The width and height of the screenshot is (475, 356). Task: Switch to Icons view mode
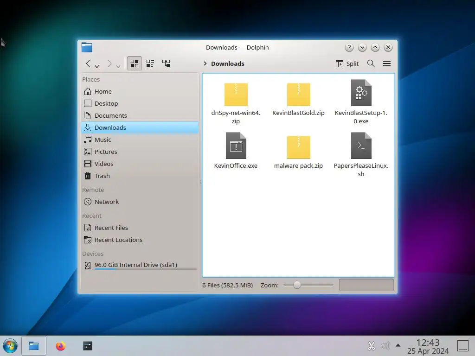pyautogui.click(x=135, y=64)
